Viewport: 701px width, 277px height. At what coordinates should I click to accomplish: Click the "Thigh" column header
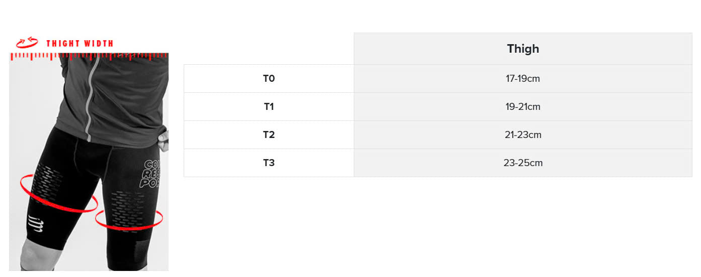click(x=523, y=49)
